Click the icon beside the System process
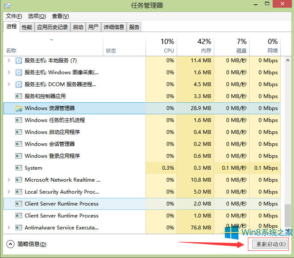Screen dimensions: 294x258 [x=18, y=168]
